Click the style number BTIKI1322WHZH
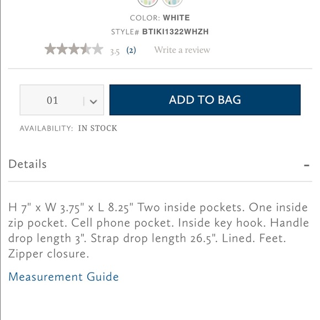The width and height of the screenshot is (320, 320). (175, 32)
